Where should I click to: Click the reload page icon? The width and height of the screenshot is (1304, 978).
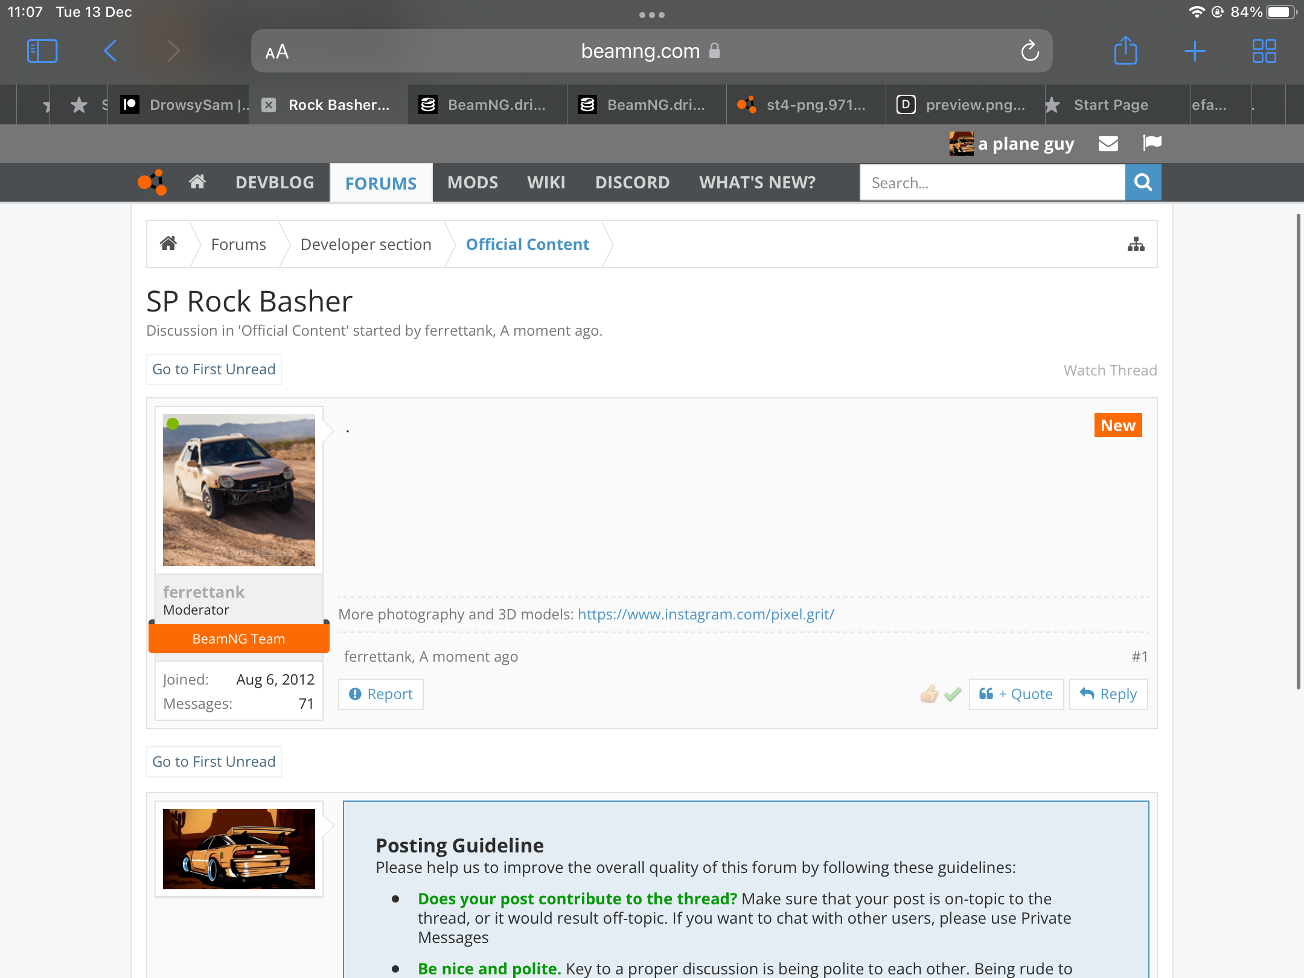[x=1030, y=51]
